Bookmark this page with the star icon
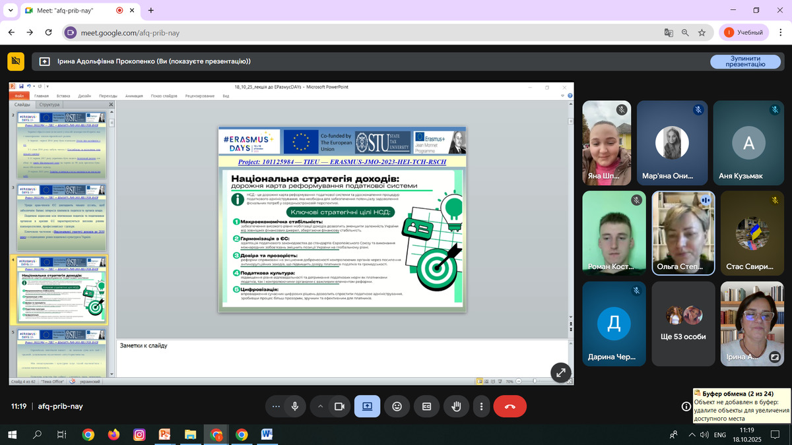 click(702, 32)
